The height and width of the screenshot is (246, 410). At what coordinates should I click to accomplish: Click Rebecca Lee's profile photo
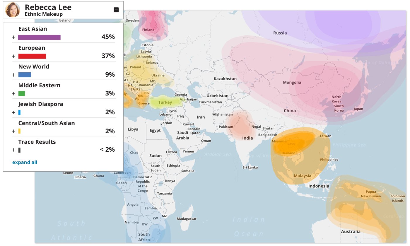(x=13, y=10)
